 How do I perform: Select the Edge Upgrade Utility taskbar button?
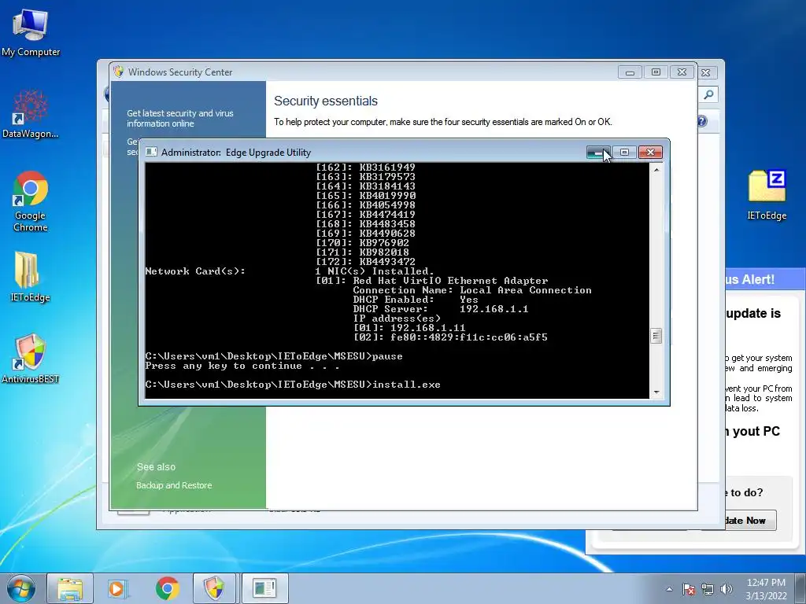coord(264,588)
